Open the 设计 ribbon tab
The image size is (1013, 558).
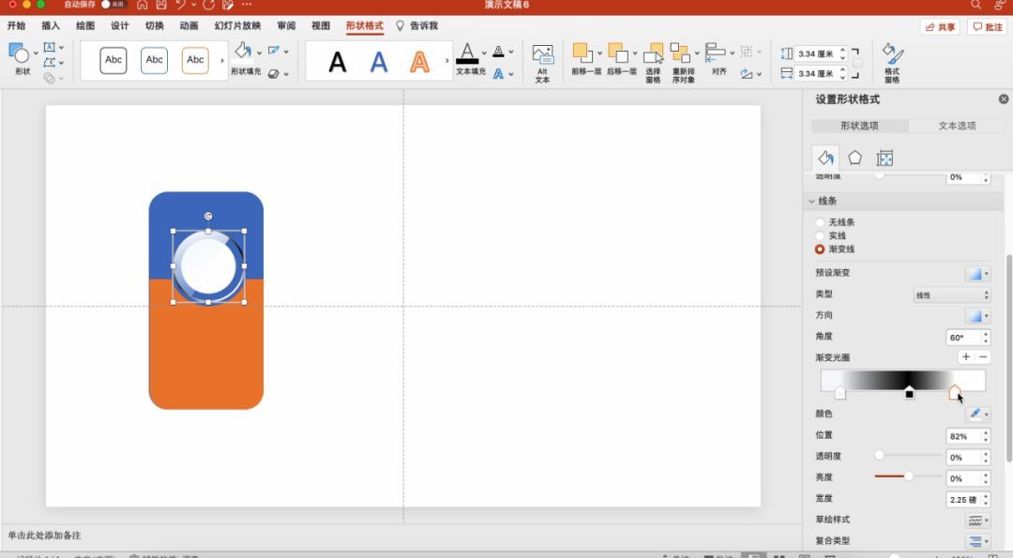click(119, 26)
